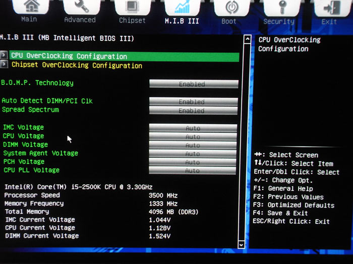Click the Main house icon
The width and height of the screenshot is (353, 264).
[x=31, y=6]
